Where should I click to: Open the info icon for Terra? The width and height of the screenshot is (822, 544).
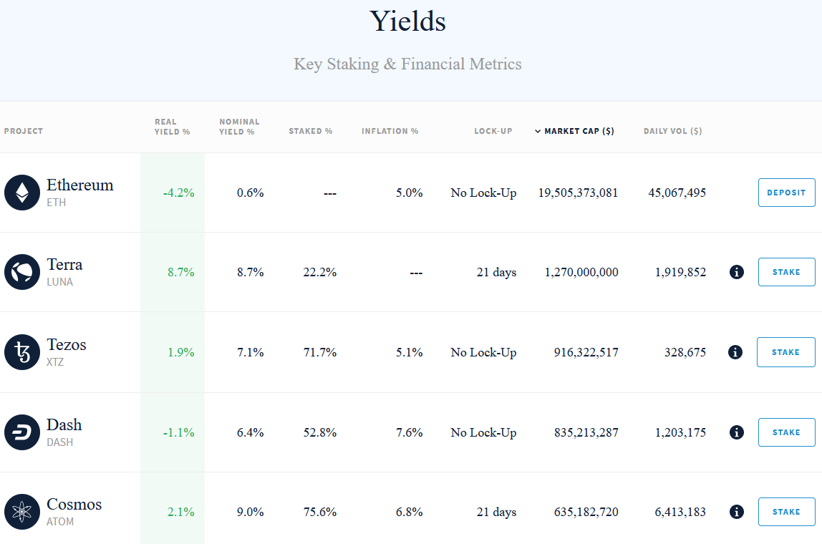[x=736, y=272]
